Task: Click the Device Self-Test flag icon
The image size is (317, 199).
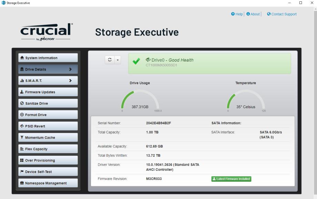Action: click(22, 171)
